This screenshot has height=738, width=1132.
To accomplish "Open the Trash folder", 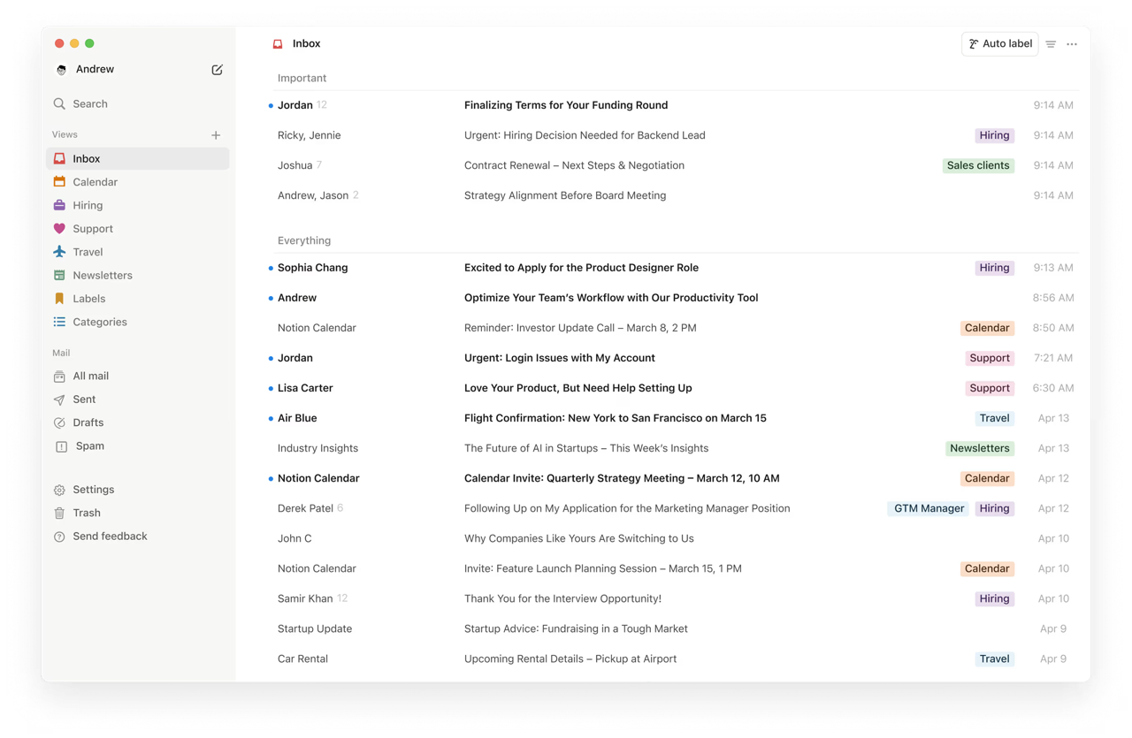I will 86,513.
